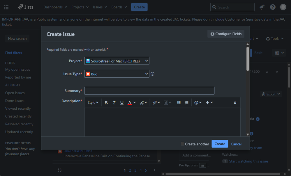Open the user profile avatar
The height and width of the screenshot is (176, 291).
click(283, 7)
